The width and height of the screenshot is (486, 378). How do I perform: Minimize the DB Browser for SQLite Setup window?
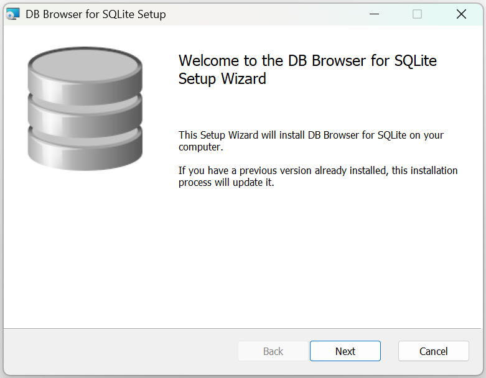pos(374,14)
